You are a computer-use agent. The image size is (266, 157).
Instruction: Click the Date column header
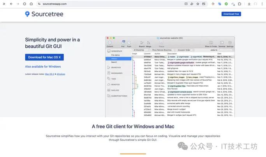coord(219,53)
